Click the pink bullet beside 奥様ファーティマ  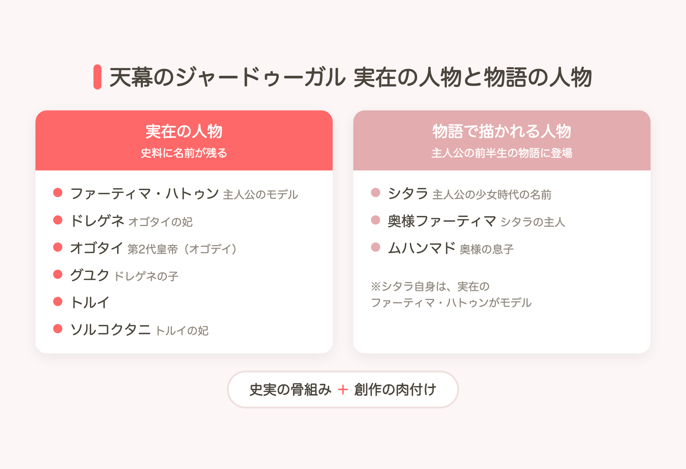pos(376,220)
